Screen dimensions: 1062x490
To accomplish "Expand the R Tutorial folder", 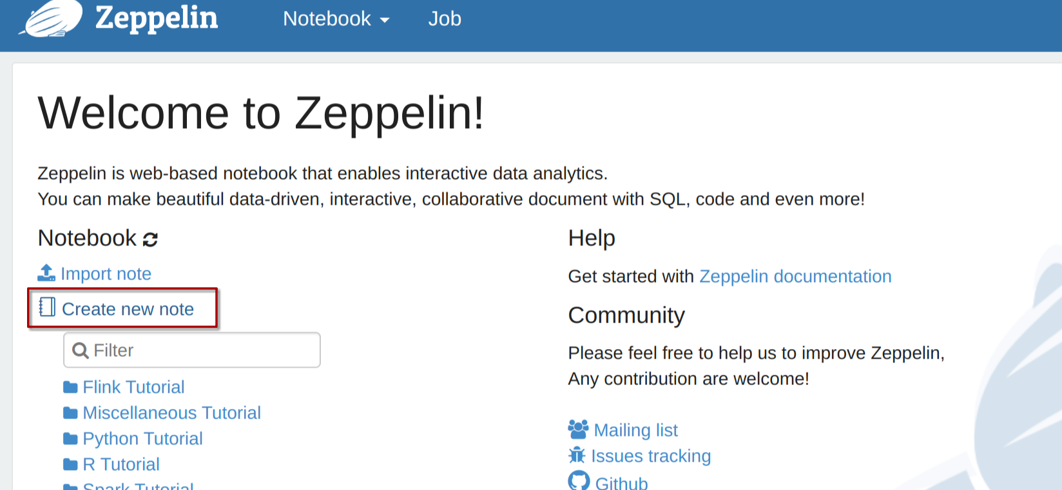I will pyautogui.click(x=121, y=464).
